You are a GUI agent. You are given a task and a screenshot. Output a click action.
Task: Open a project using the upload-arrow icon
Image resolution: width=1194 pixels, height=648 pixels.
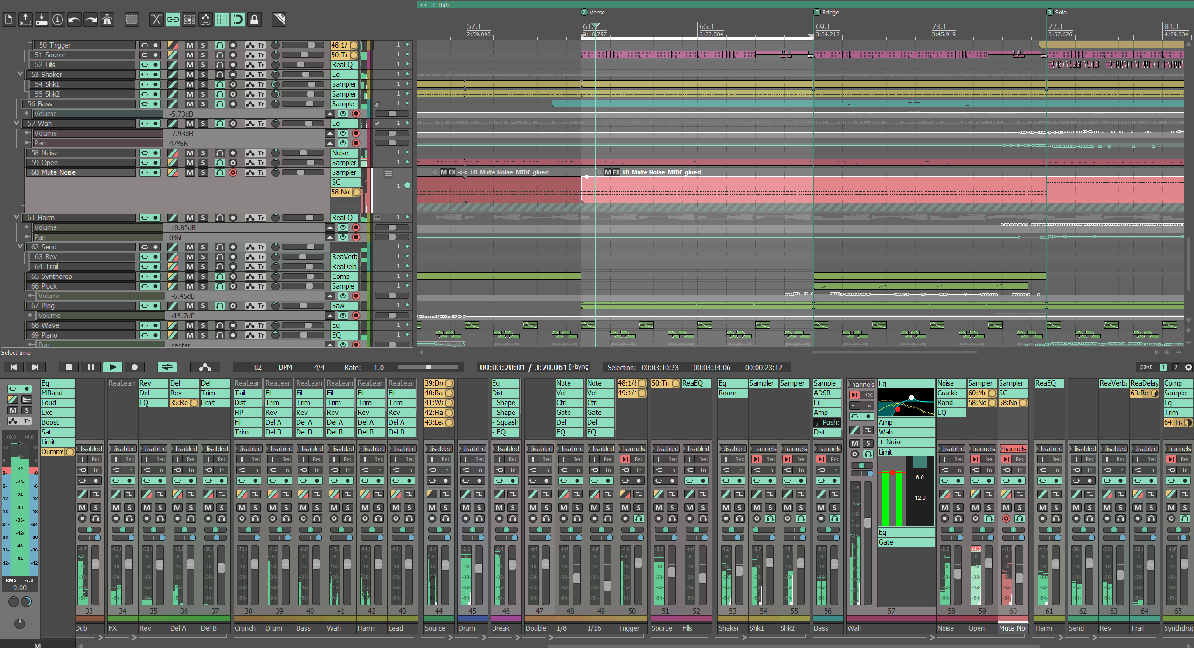(25, 20)
